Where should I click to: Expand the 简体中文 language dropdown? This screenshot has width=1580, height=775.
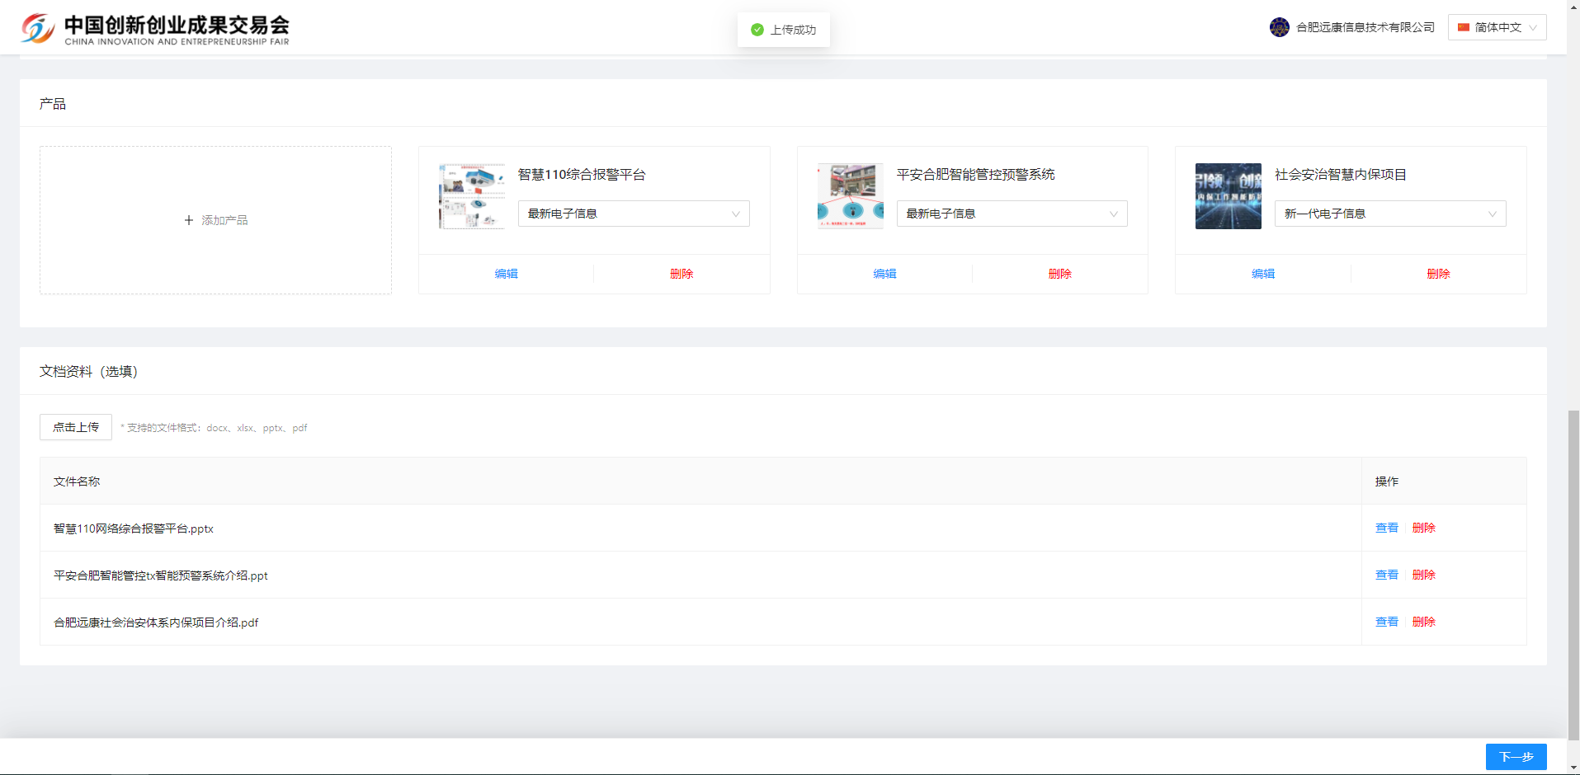point(1497,27)
